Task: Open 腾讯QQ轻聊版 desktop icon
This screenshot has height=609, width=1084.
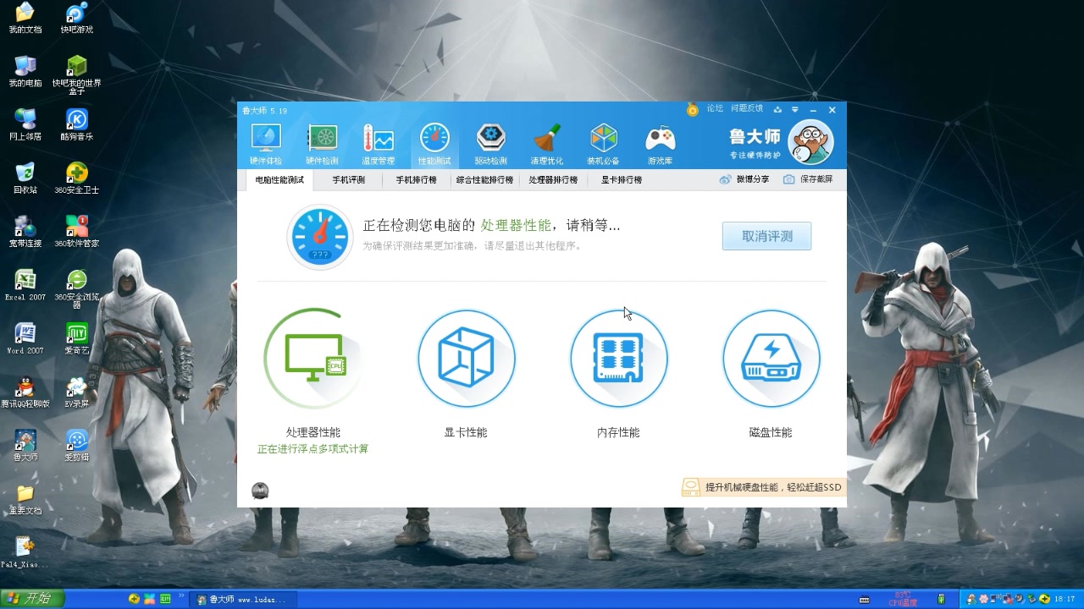Action: [25, 392]
